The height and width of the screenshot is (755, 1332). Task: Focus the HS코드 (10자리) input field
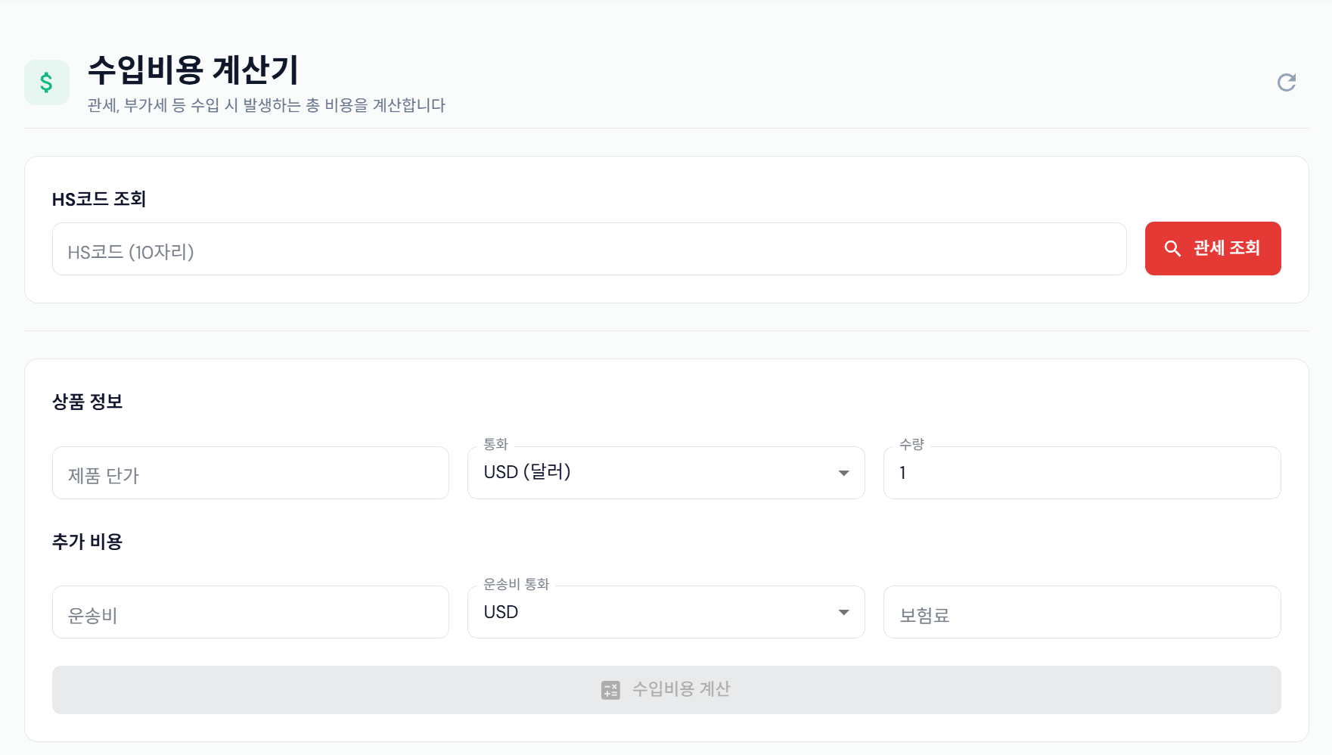(x=589, y=249)
